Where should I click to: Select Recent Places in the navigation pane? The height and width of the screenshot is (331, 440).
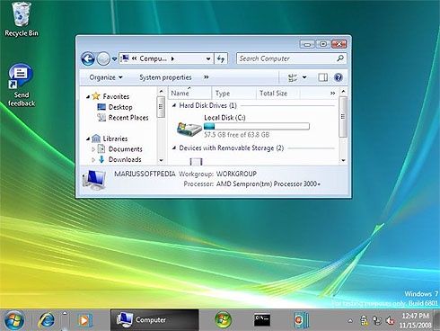tap(128, 118)
